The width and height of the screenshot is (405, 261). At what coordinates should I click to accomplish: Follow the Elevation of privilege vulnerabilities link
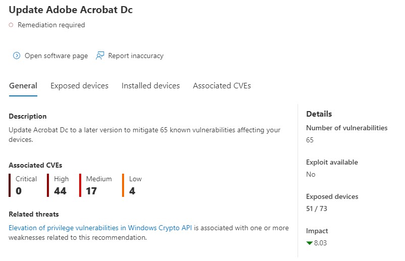pos(100,228)
